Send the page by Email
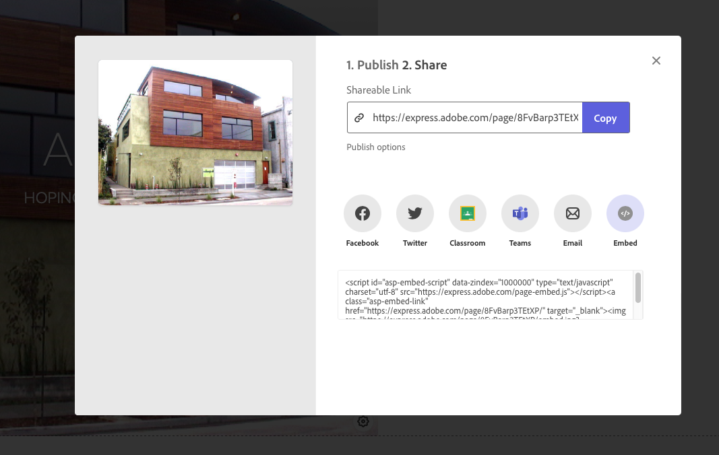Screen dimensions: 719x455 click(x=572, y=213)
